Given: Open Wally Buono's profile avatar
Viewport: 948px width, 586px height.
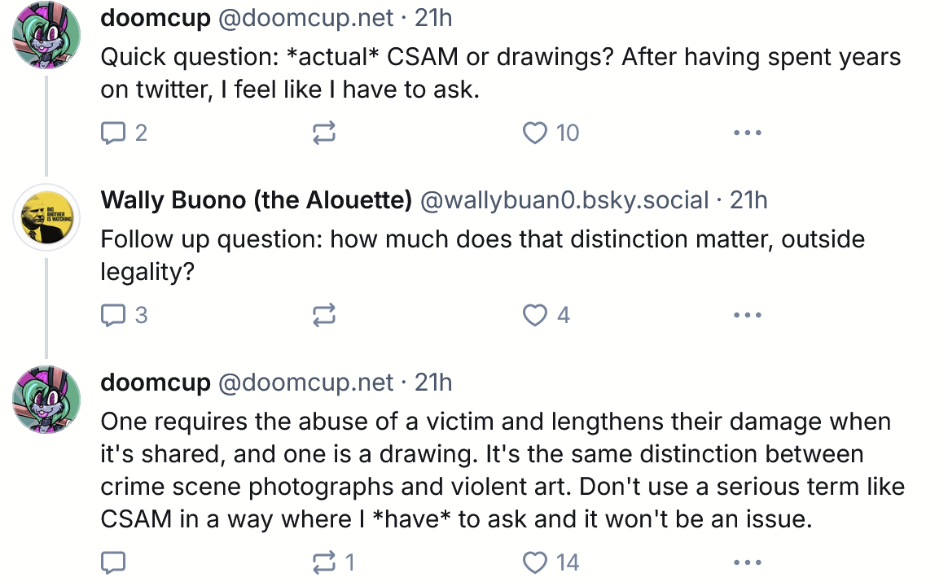Looking at the screenshot, I should [x=46, y=217].
